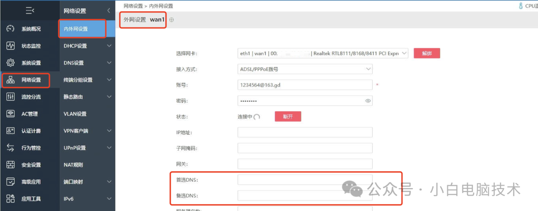Click the 流控分流 sliders icon
Screen dimensions: 538x211
coord(10,97)
